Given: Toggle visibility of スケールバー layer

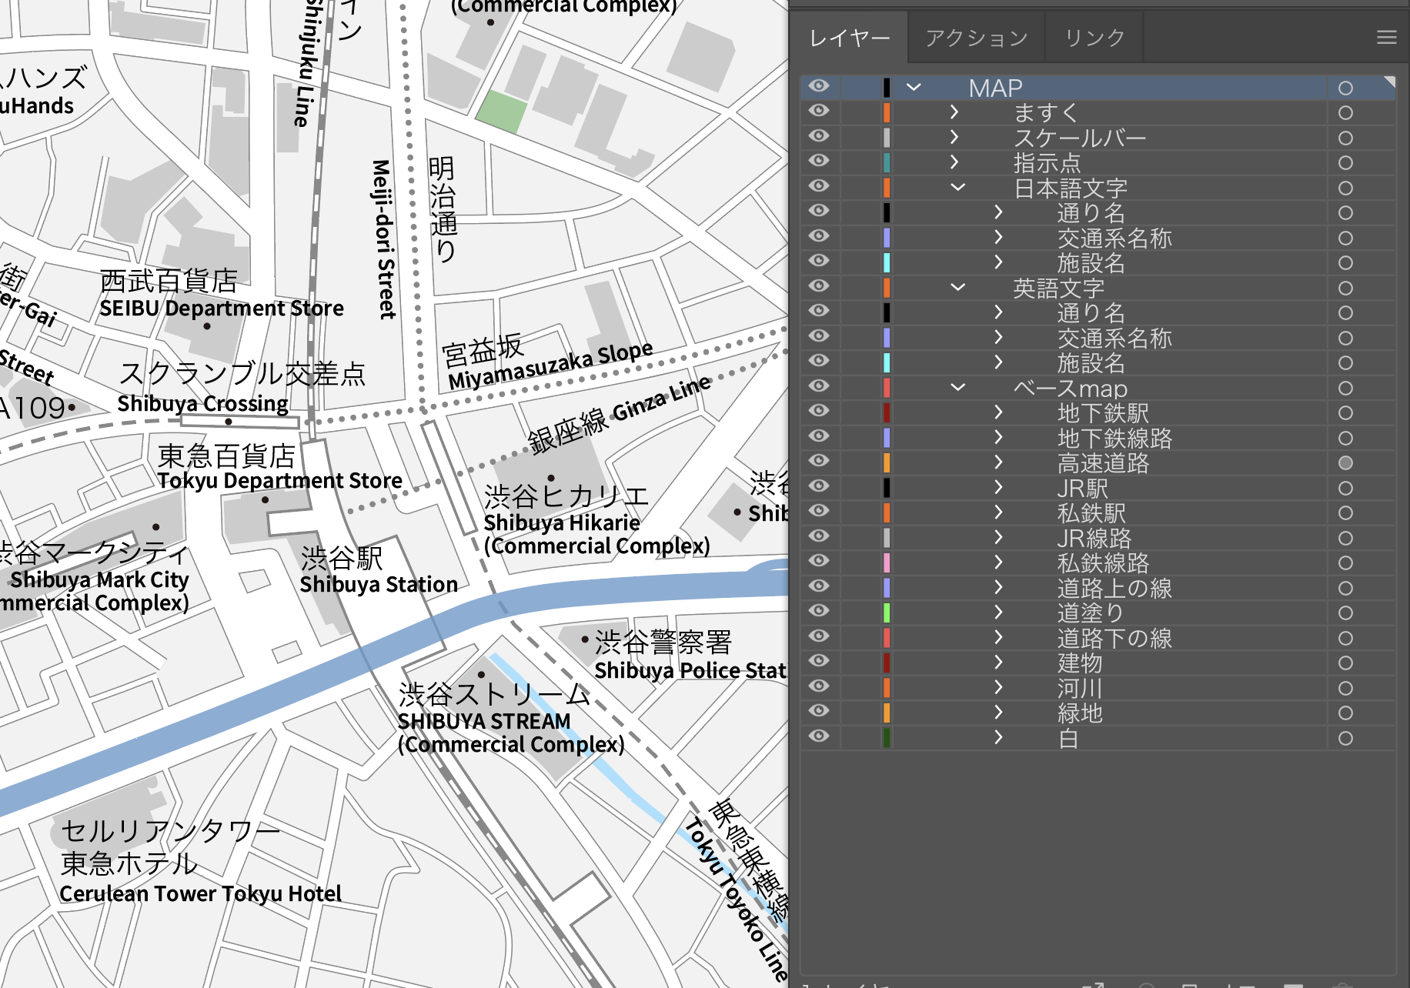Looking at the screenshot, I should 819,136.
